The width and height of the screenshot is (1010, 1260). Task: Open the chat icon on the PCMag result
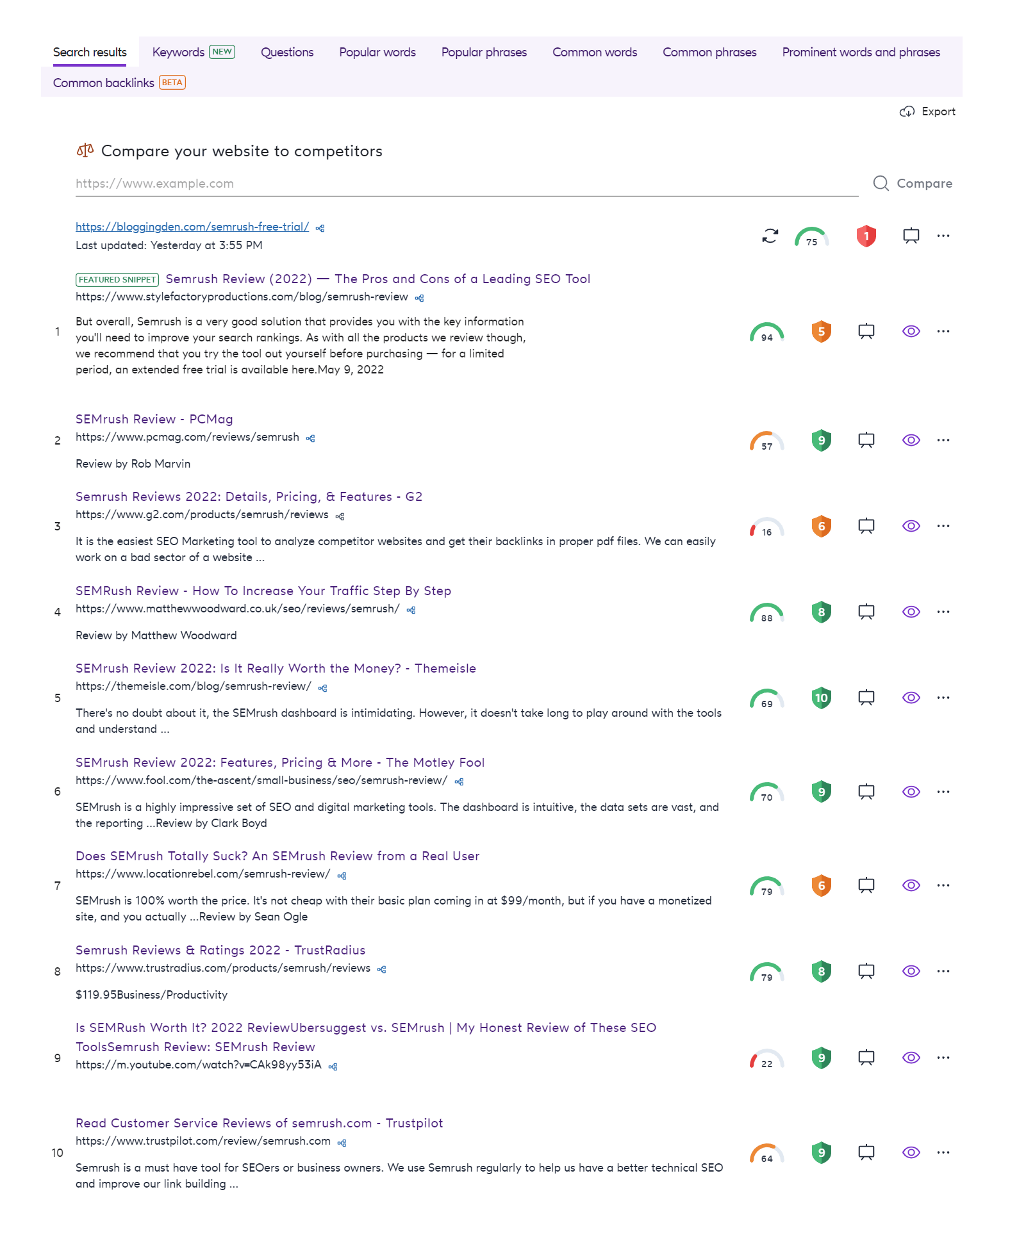coord(866,439)
